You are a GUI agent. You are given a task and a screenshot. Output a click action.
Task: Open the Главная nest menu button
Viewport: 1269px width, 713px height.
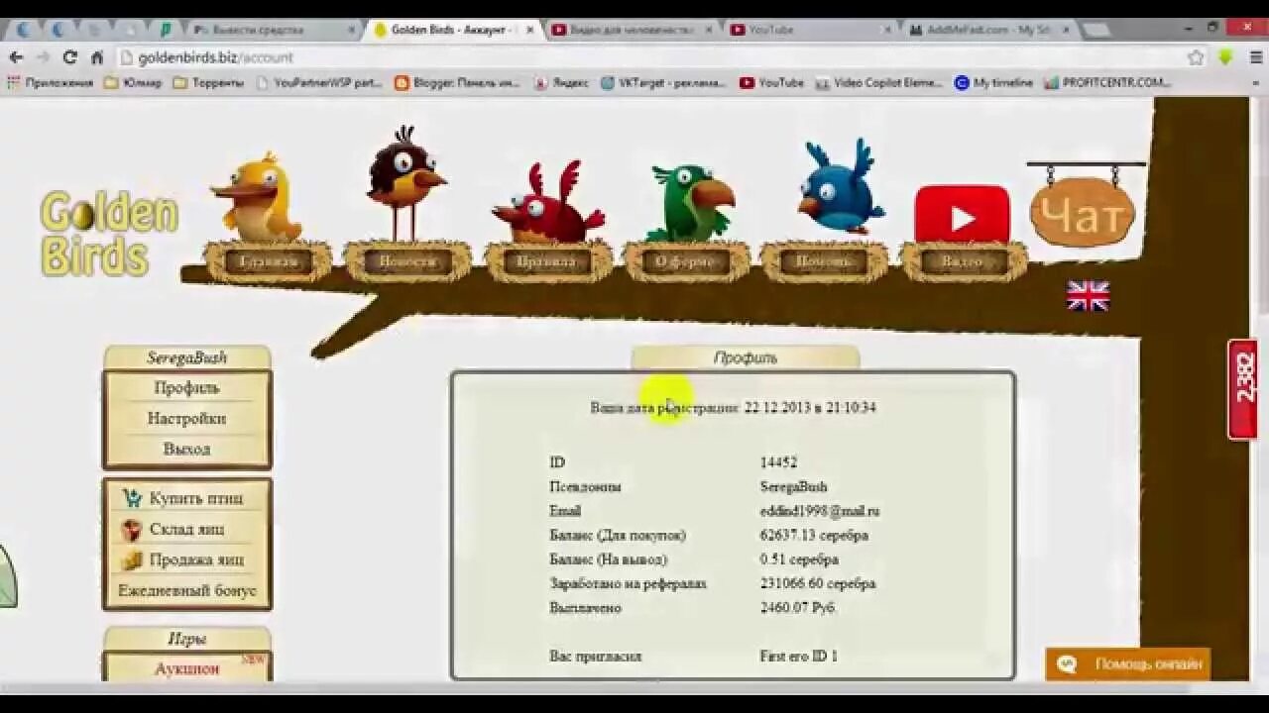click(268, 262)
